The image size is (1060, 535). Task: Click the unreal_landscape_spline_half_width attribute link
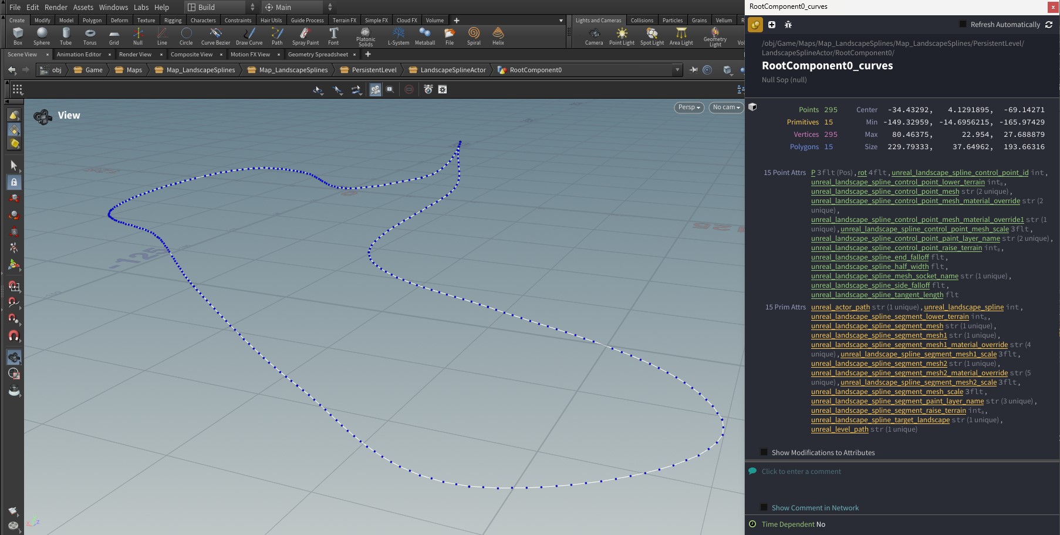click(x=870, y=267)
